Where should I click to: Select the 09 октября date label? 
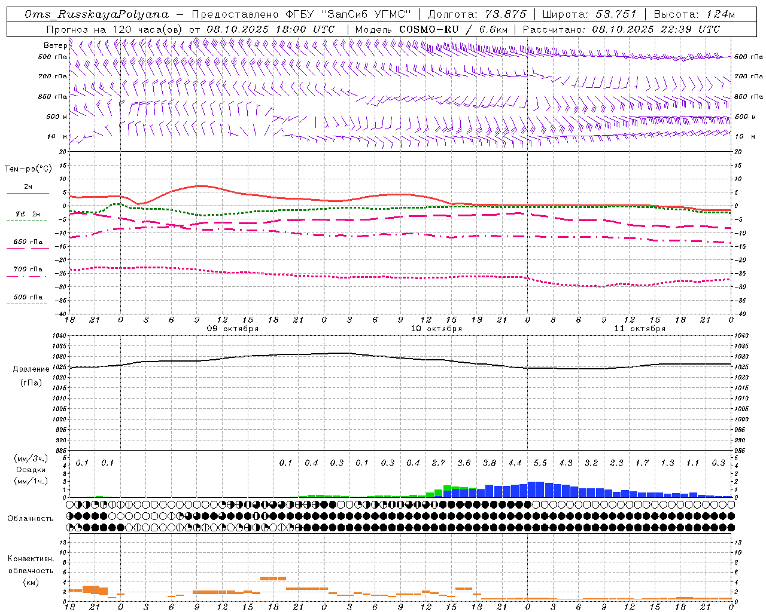[x=233, y=329]
